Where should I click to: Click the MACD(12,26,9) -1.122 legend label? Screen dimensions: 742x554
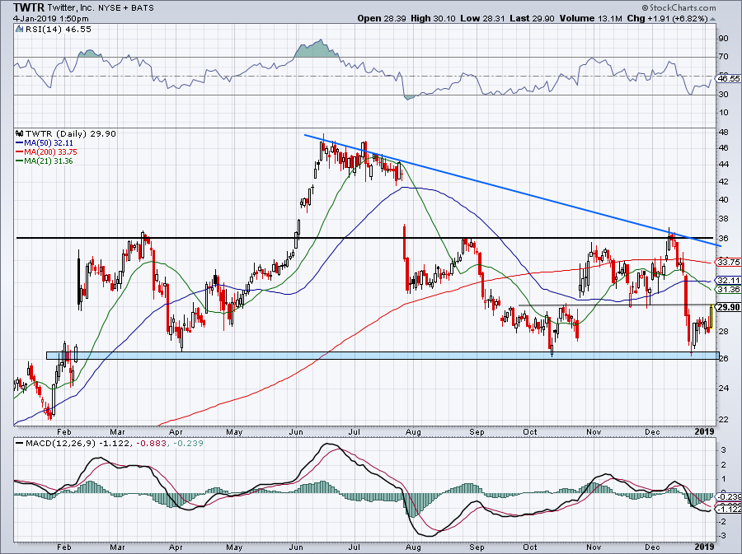click(77, 444)
